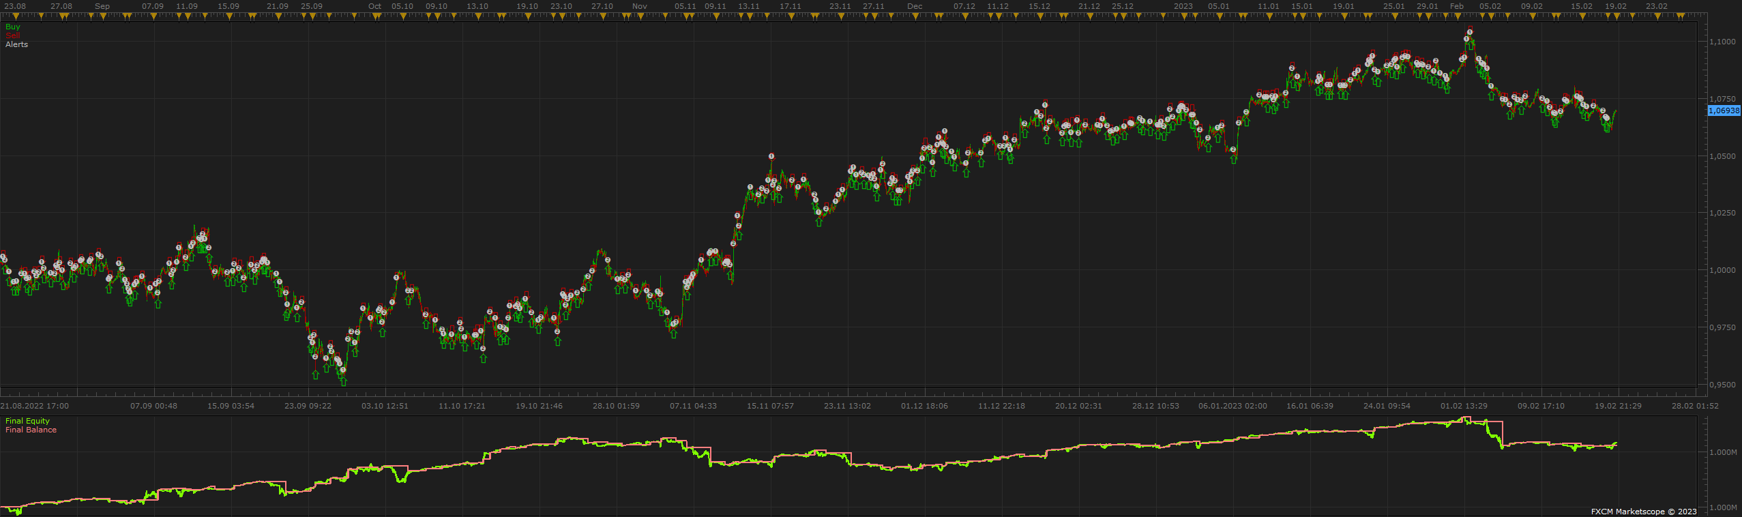Click the Alerts legend label
This screenshot has height=517, width=1742.
tap(17, 44)
